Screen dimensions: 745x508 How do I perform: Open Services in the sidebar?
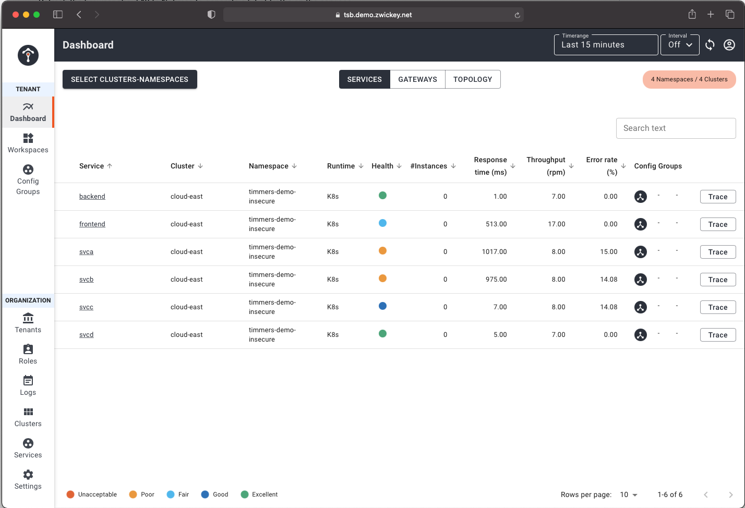pos(28,449)
